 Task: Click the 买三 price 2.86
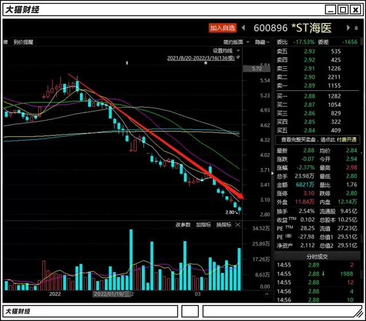[309, 113]
